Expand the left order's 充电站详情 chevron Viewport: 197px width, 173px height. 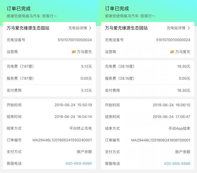[90, 28]
